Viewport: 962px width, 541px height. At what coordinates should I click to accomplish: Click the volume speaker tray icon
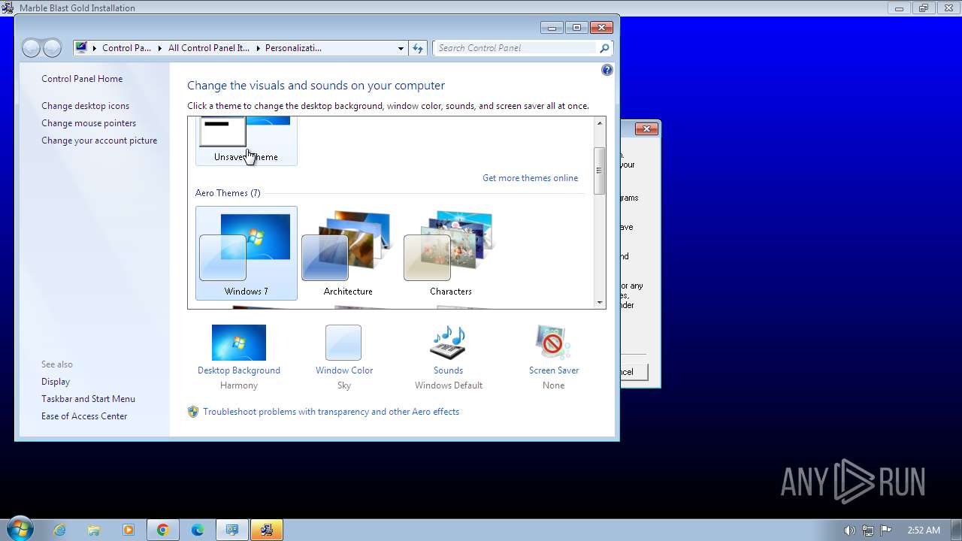pyautogui.click(x=849, y=530)
